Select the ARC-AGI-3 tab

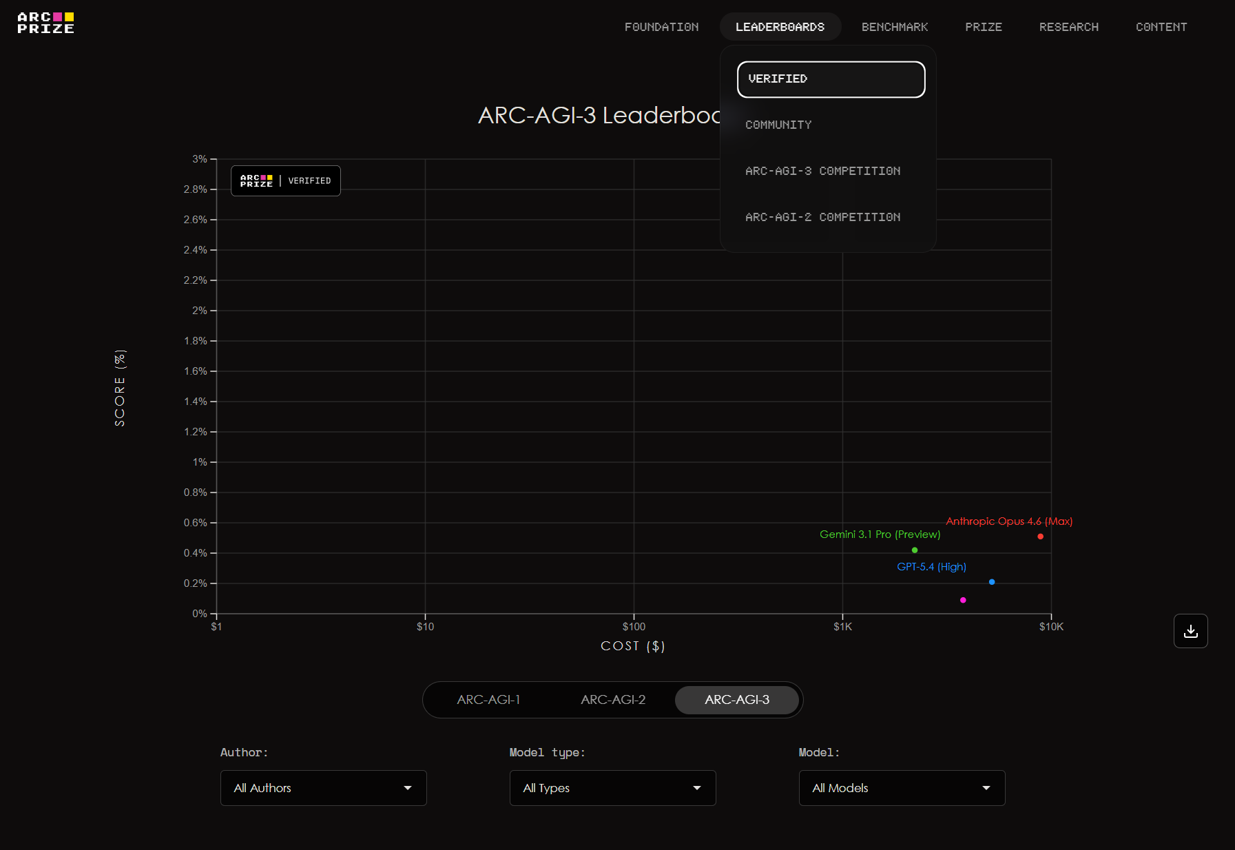pyautogui.click(x=737, y=700)
